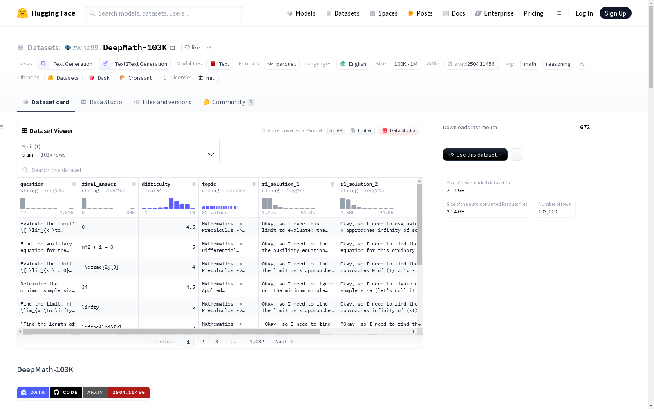Click Next page in the pagination
Image resolution: width=654 pixels, height=409 pixels.
(x=284, y=342)
